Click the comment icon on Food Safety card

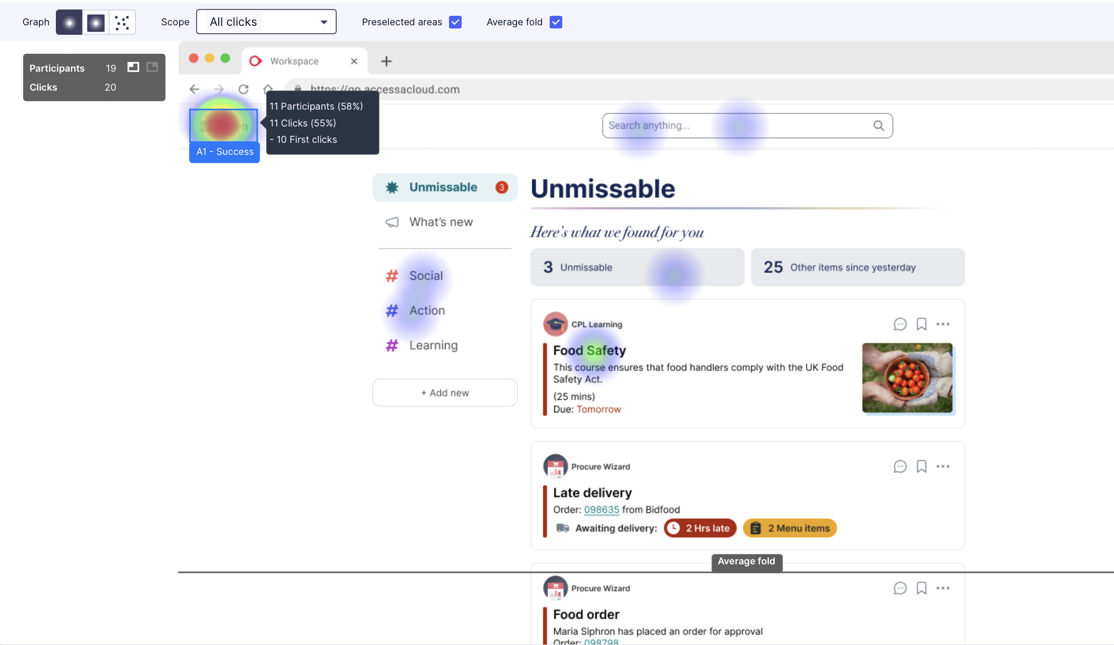900,324
